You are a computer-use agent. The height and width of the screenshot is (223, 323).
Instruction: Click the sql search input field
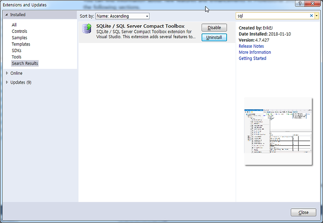272,16
